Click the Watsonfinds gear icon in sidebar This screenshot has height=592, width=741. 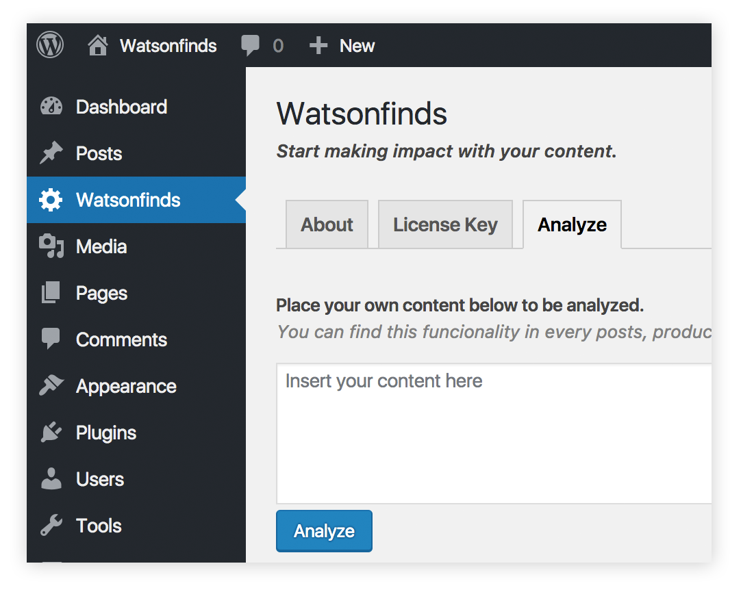tap(51, 200)
